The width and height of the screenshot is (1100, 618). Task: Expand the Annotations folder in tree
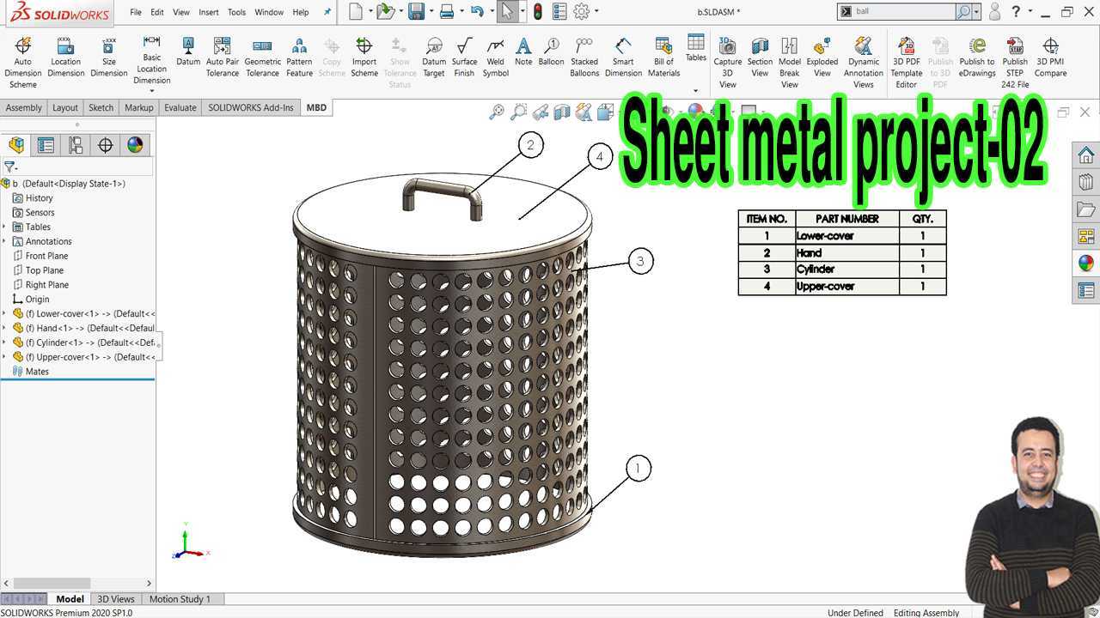point(4,241)
